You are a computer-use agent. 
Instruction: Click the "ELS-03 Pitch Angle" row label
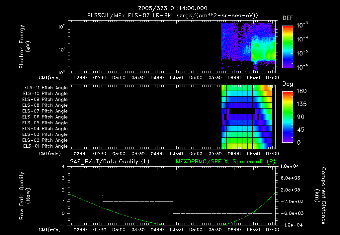(x=45, y=134)
